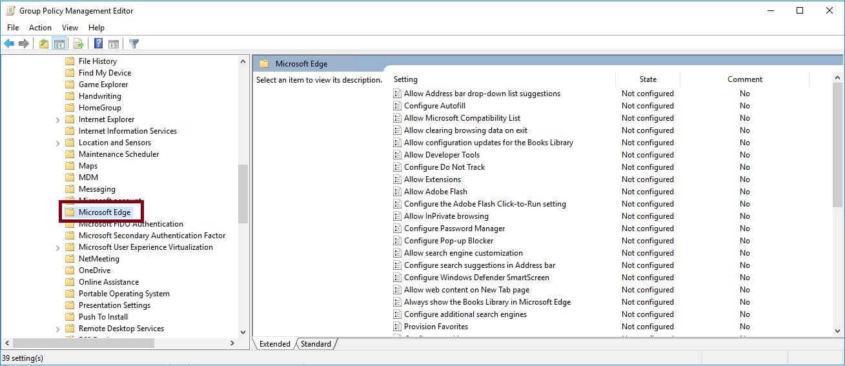845x366 pixels.
Task: Select Maintenance Scheduler in the tree
Action: (119, 154)
